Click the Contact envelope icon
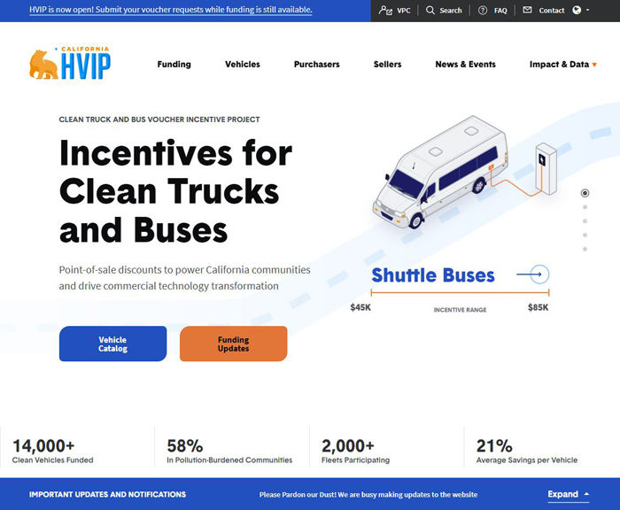This screenshot has width=620, height=510. (527, 10)
